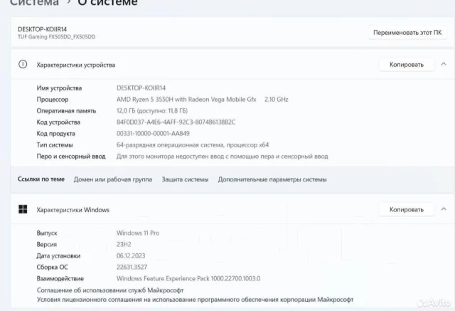Go back to Система breadcrumb
455x311 pixels.
34,3
